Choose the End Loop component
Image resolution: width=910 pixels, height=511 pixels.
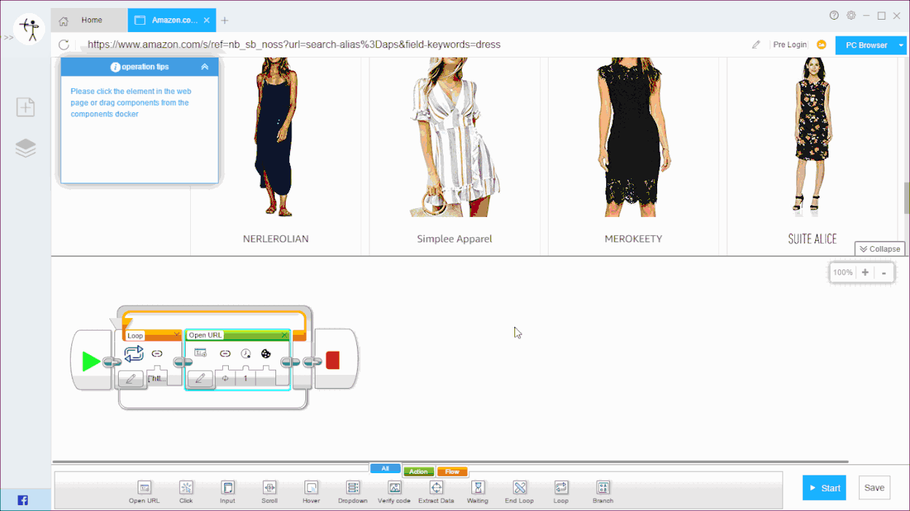[519, 491]
